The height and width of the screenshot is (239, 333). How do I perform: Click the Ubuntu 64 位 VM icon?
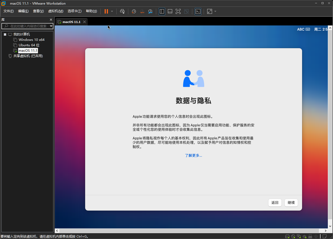pos(15,45)
